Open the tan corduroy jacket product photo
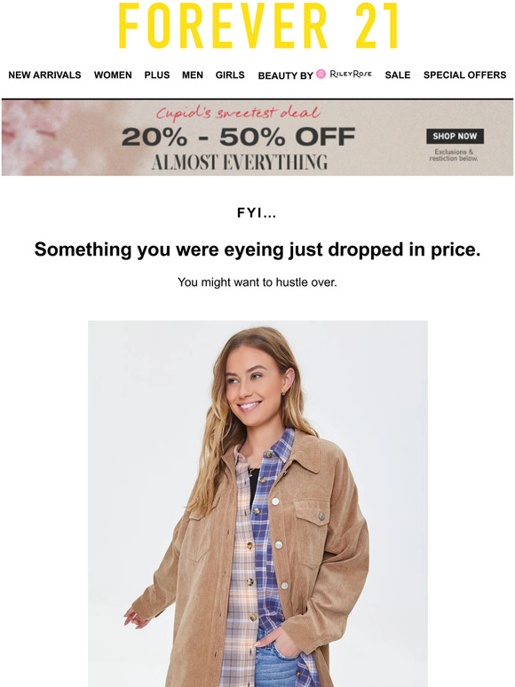The width and height of the screenshot is (515, 687). [x=257, y=503]
